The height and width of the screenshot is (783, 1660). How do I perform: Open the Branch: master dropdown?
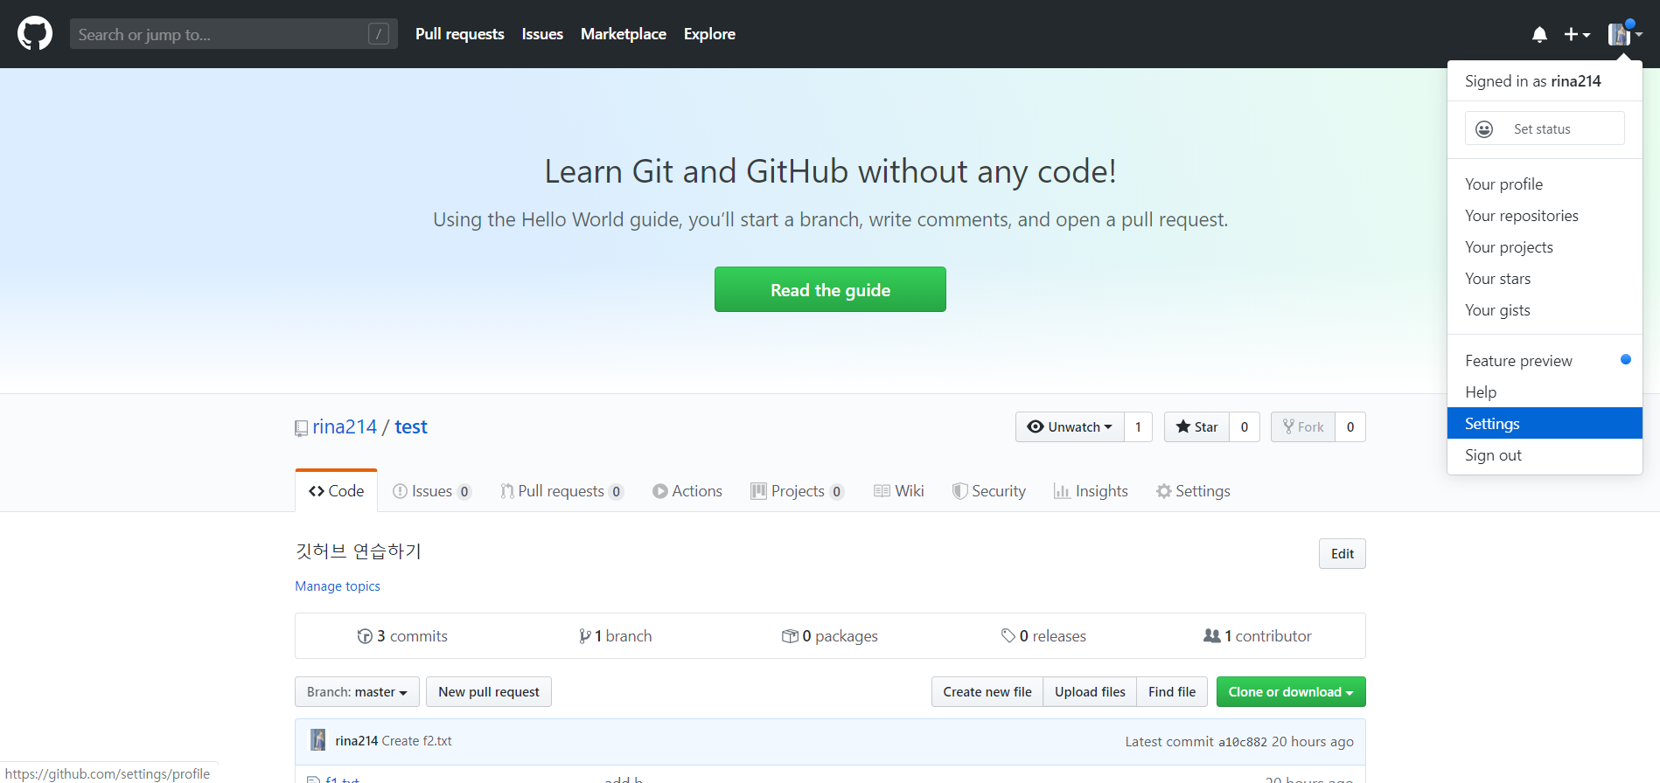point(357,691)
